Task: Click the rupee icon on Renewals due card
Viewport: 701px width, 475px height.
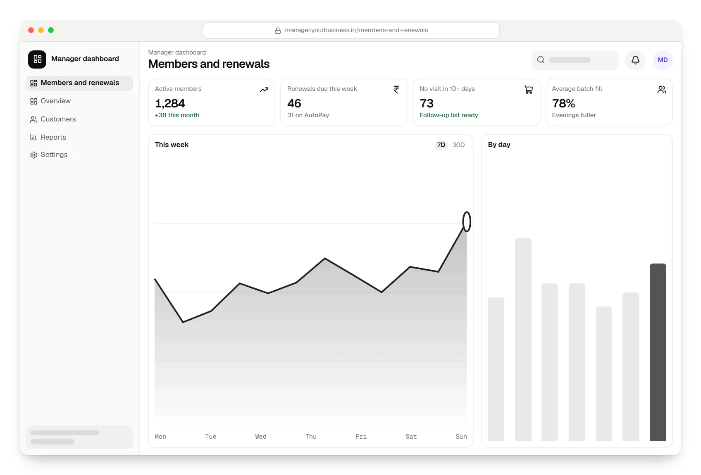Action: [x=396, y=90]
